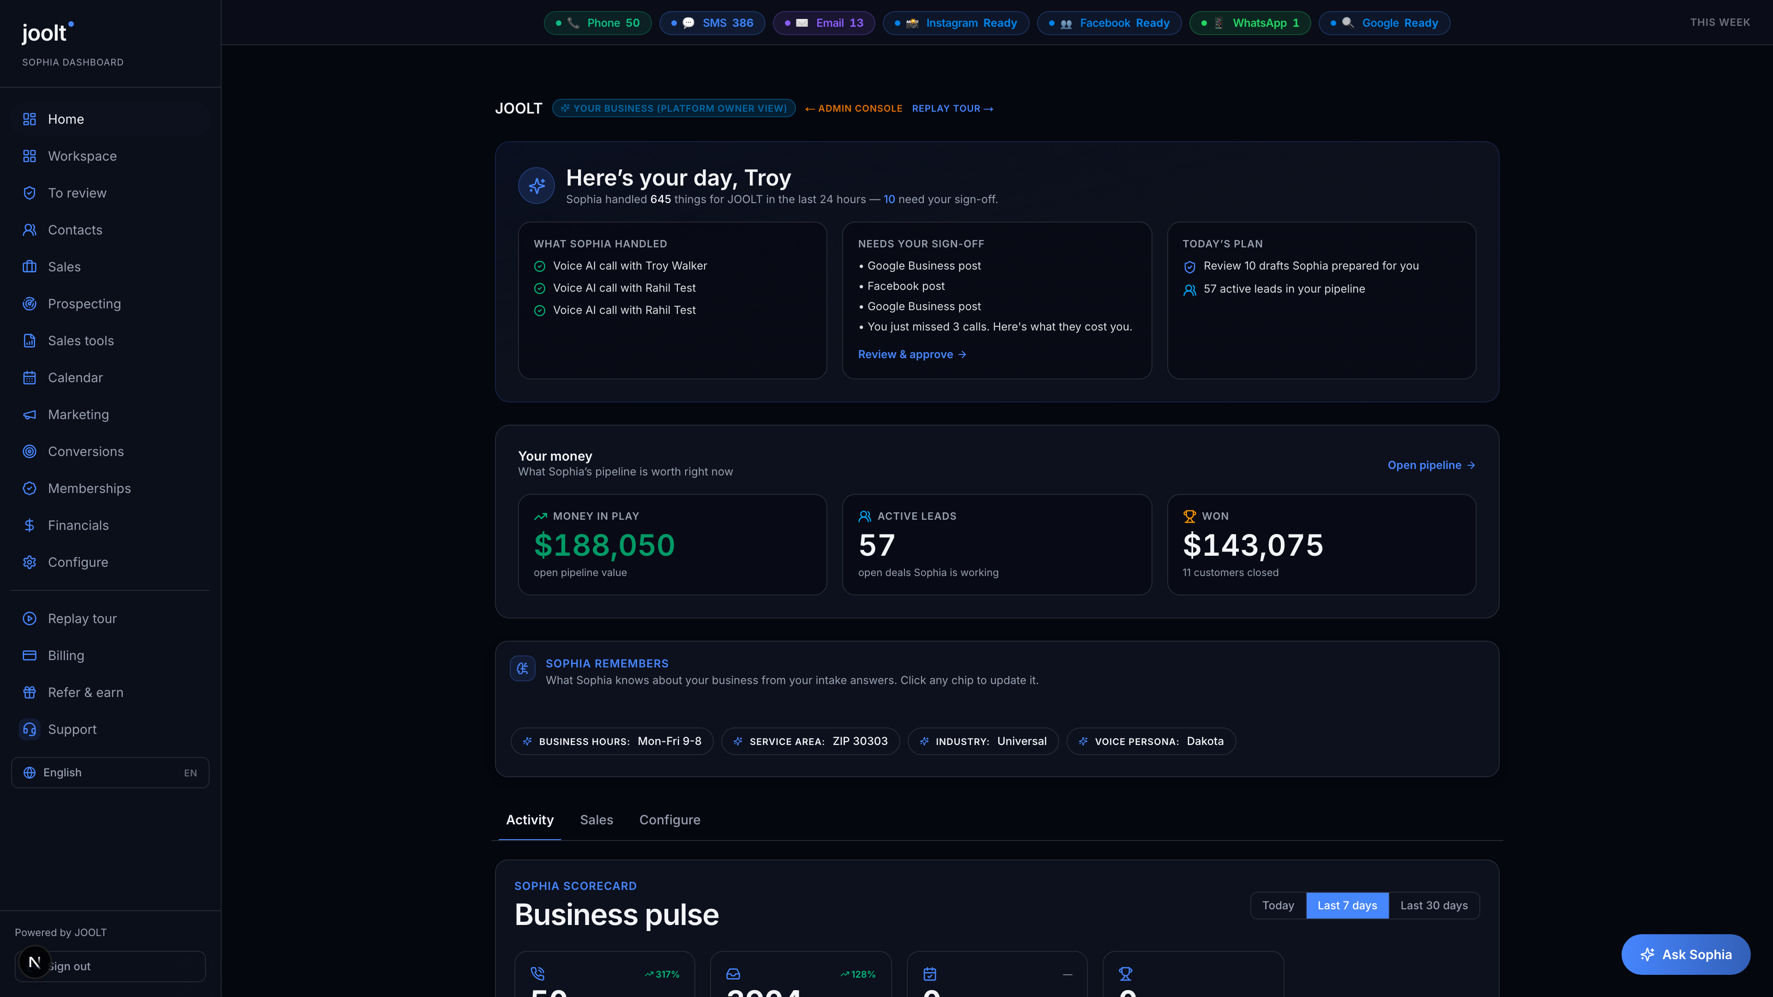Viewport: 1773px width, 997px height.
Task: Open the Phone 50 channel chip
Action: point(597,23)
